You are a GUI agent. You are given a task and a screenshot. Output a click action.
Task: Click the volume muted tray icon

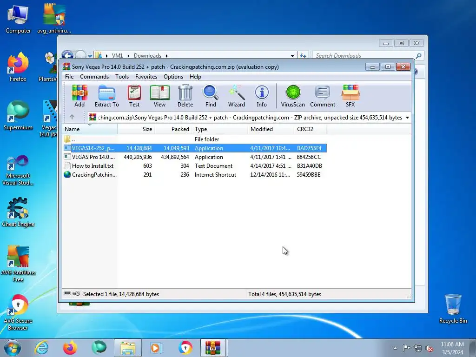(429, 349)
